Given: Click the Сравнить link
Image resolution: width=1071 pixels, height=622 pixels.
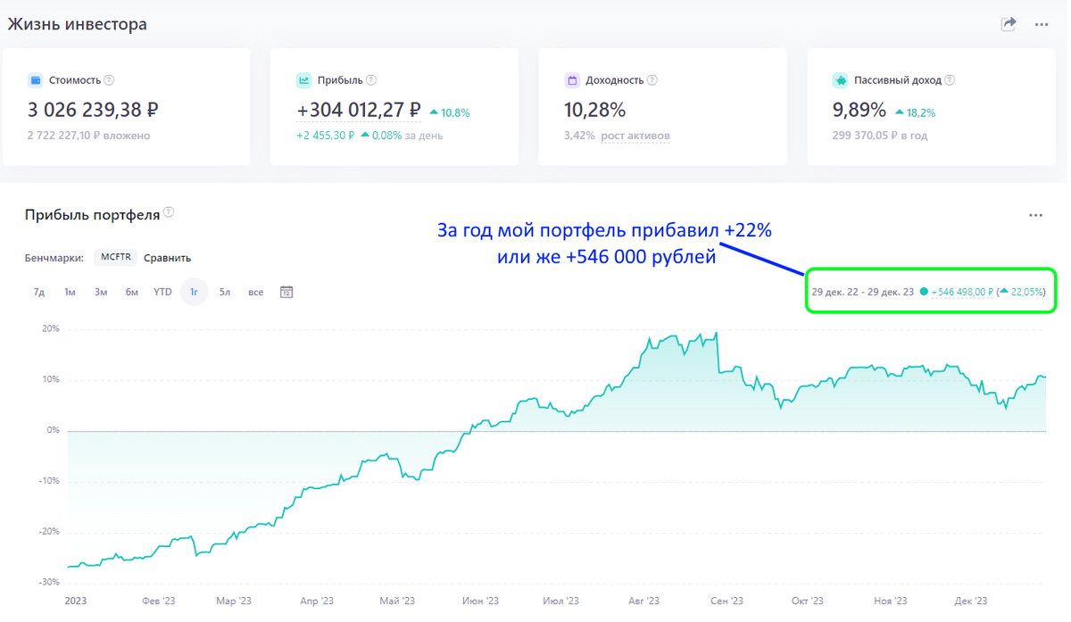Looking at the screenshot, I should (168, 258).
